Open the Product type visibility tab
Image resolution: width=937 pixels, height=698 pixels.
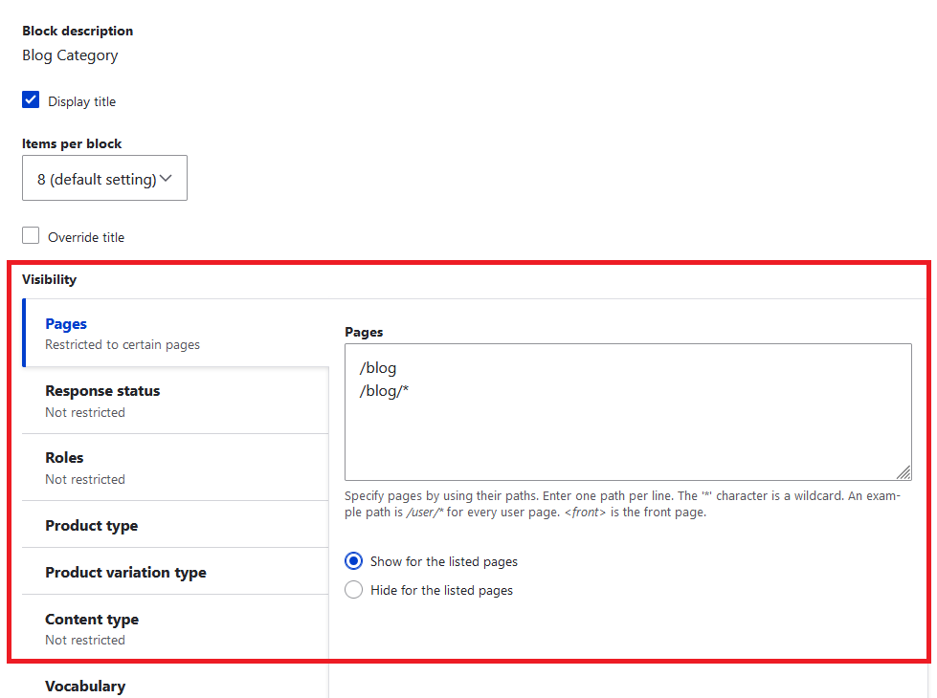[x=91, y=526]
